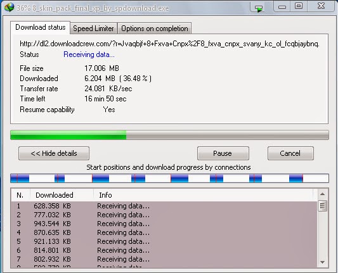338x273 pixels.
Task: Click the N. column header
Action: 20,195
